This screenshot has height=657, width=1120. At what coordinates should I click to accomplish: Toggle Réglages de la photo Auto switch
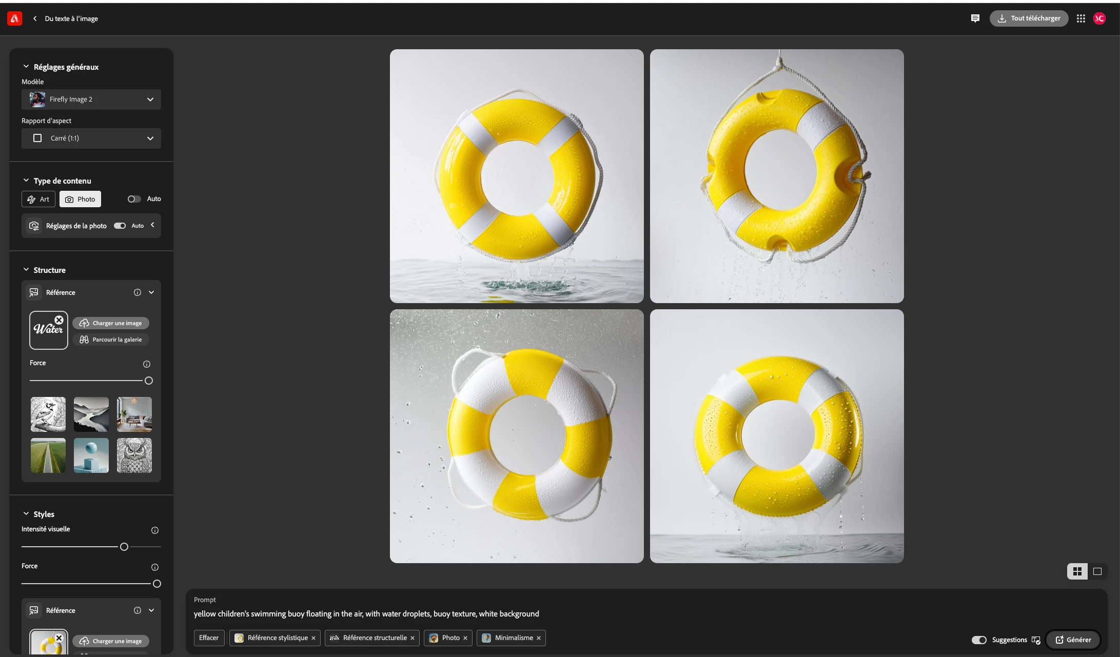[120, 226]
